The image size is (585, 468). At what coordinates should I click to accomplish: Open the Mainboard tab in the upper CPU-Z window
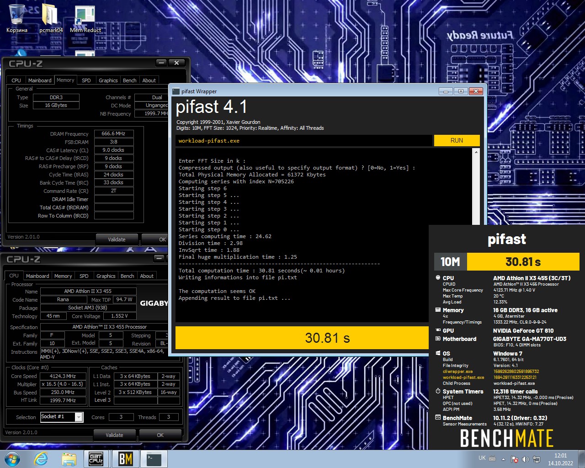(x=40, y=80)
